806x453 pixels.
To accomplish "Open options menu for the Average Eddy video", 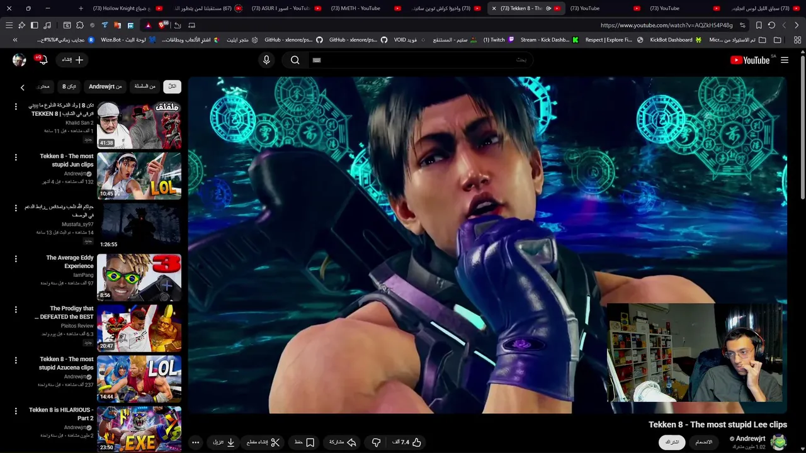I will [16, 259].
